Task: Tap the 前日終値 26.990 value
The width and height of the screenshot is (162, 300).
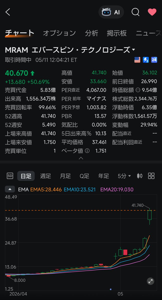Action: tap(149, 81)
